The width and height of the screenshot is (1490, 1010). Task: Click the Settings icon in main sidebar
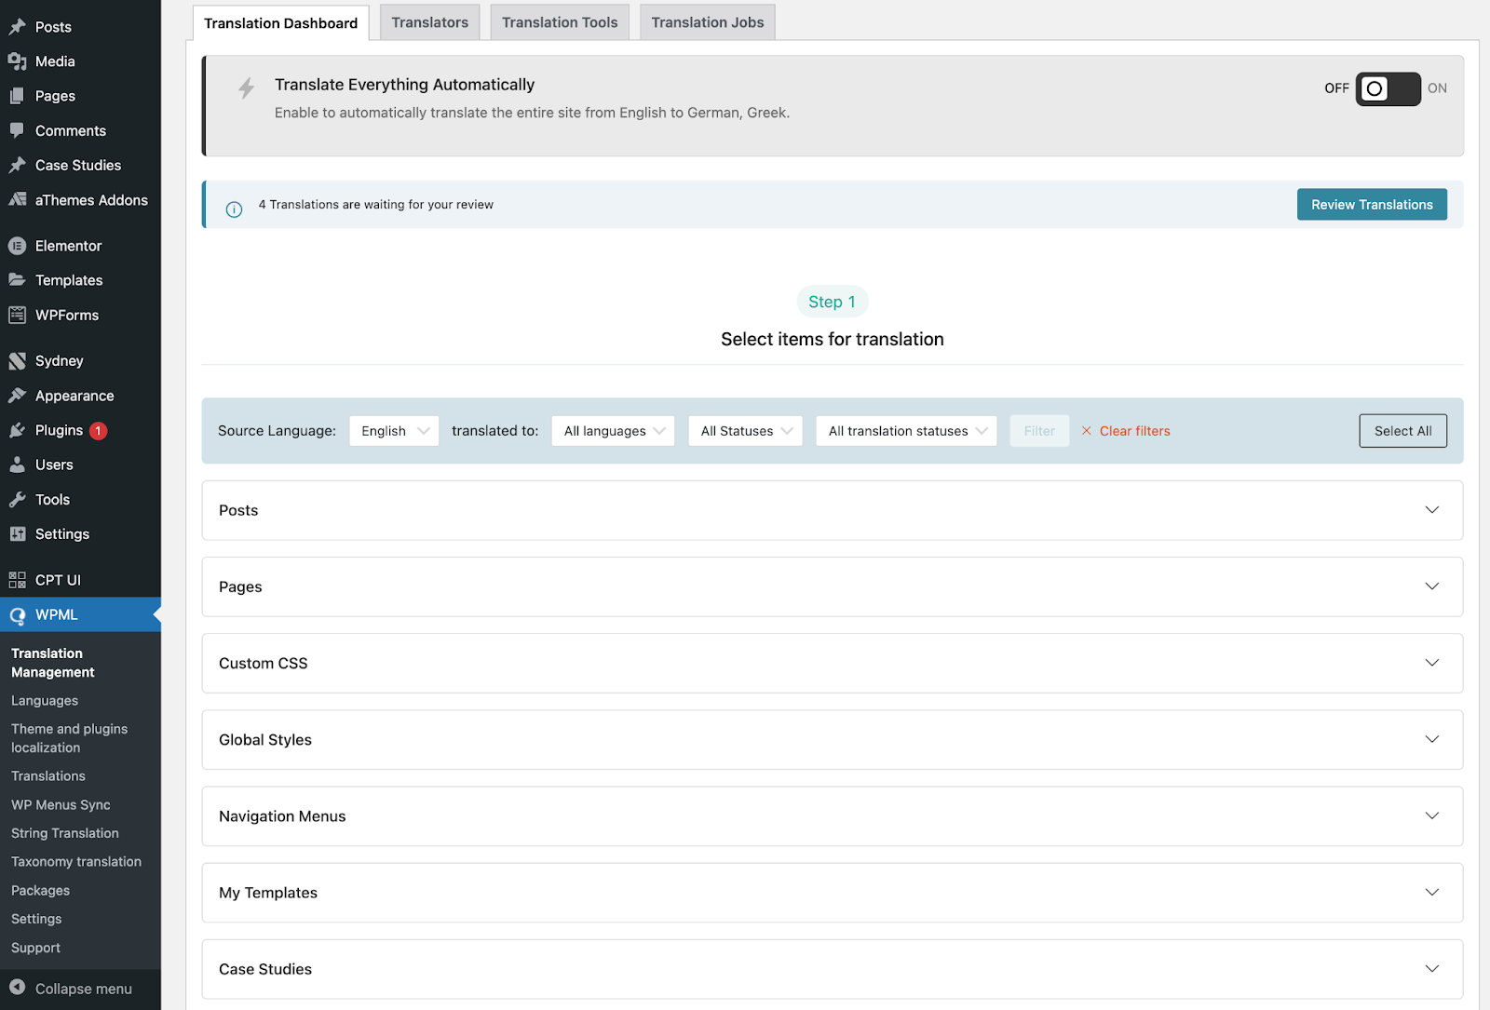(x=17, y=533)
